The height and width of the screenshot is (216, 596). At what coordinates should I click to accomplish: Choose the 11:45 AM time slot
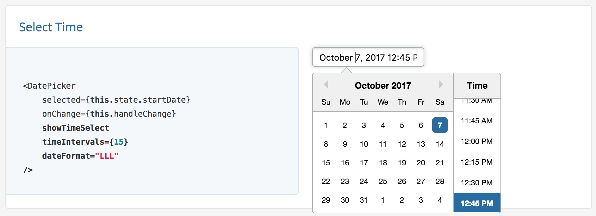pyautogui.click(x=477, y=121)
